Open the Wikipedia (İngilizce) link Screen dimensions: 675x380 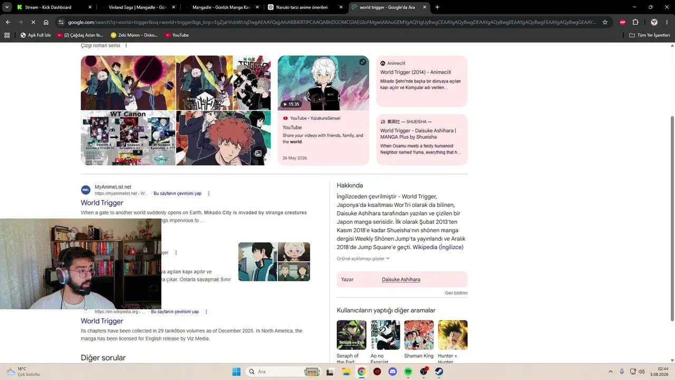[x=438, y=247]
